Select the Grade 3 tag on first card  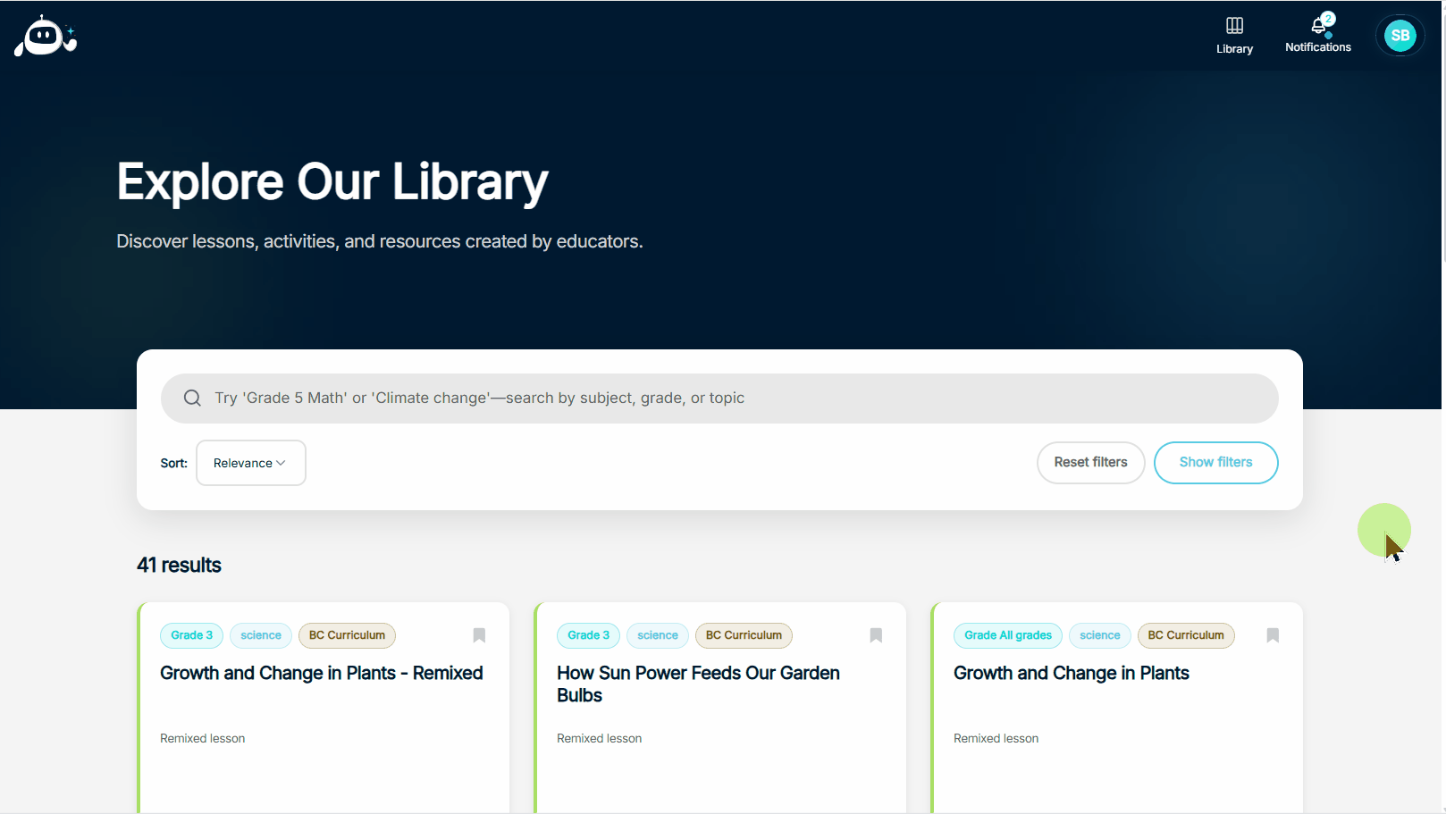[192, 635]
